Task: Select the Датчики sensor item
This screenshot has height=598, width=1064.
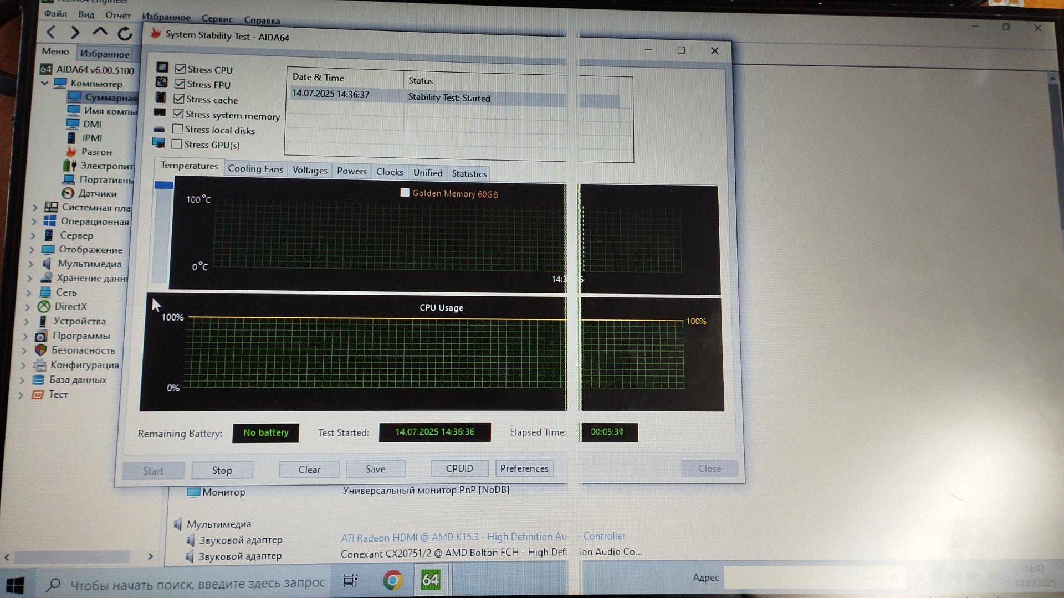Action: point(97,193)
